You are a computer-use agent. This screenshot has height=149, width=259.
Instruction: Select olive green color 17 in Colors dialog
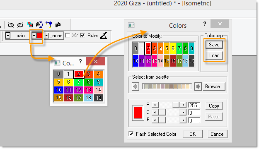pos(179,61)
